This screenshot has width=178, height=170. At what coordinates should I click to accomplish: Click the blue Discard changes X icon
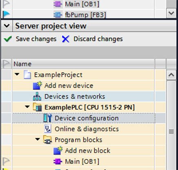[66, 39]
